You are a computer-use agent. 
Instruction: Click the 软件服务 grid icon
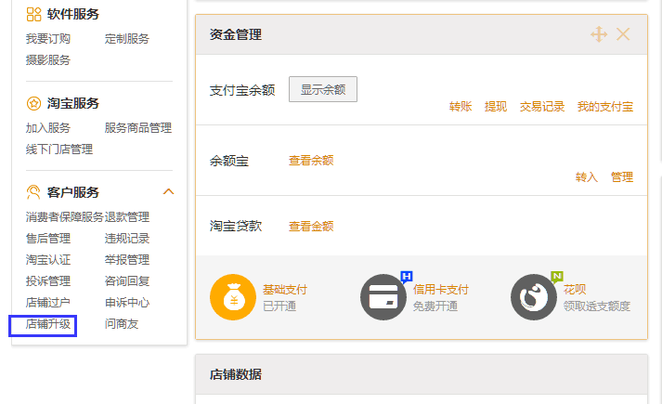point(33,14)
